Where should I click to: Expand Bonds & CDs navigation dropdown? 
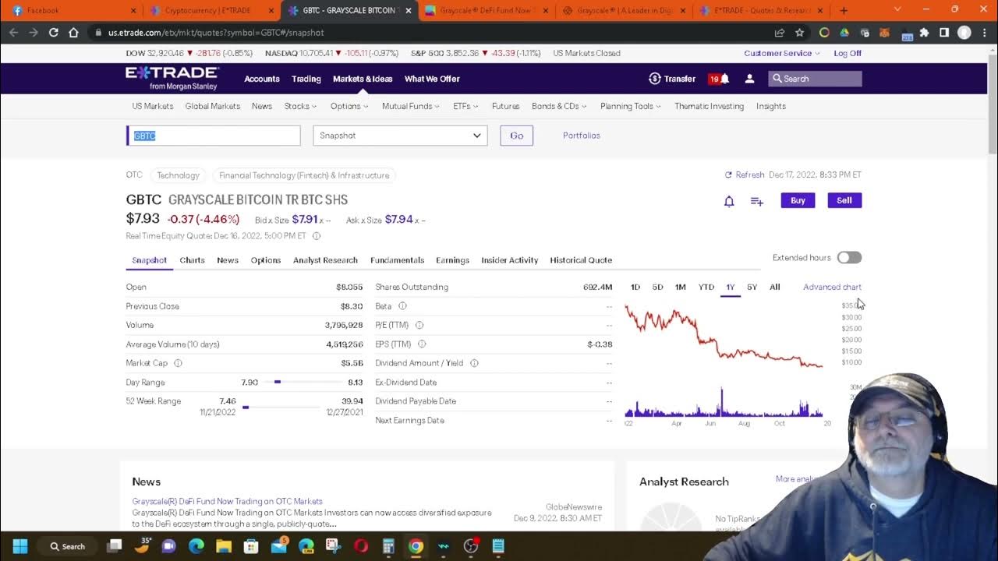click(x=559, y=106)
